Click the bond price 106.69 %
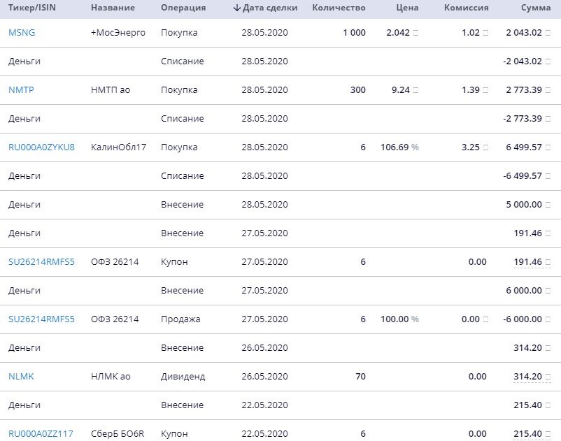This screenshot has height=441, width=561. [x=399, y=147]
